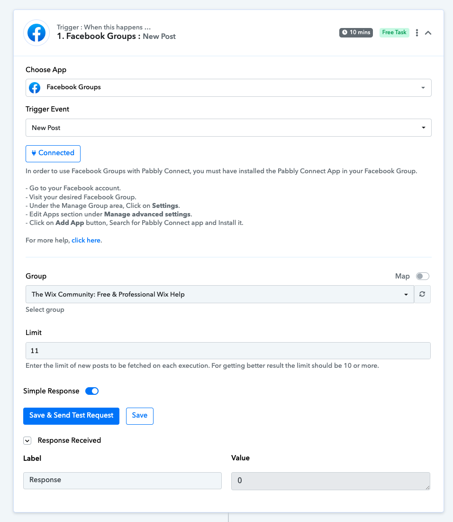This screenshot has height=522, width=453.
Task: Open the Group dropdown with Wix Community
Action: (220, 294)
